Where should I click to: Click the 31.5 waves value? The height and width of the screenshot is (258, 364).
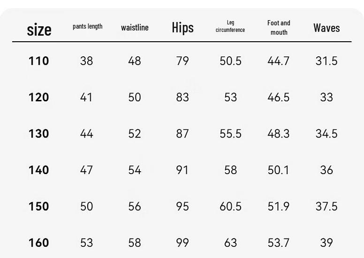coord(326,61)
